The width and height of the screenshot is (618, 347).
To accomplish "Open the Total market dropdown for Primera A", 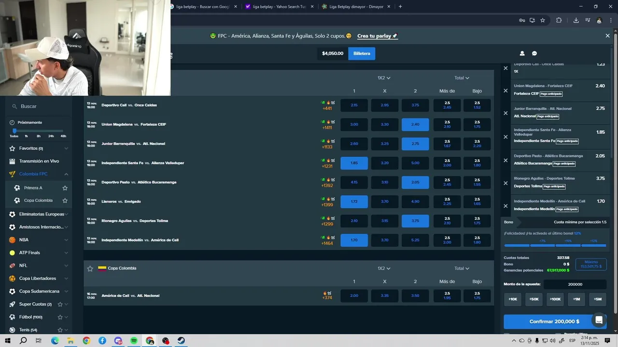I will point(462,78).
